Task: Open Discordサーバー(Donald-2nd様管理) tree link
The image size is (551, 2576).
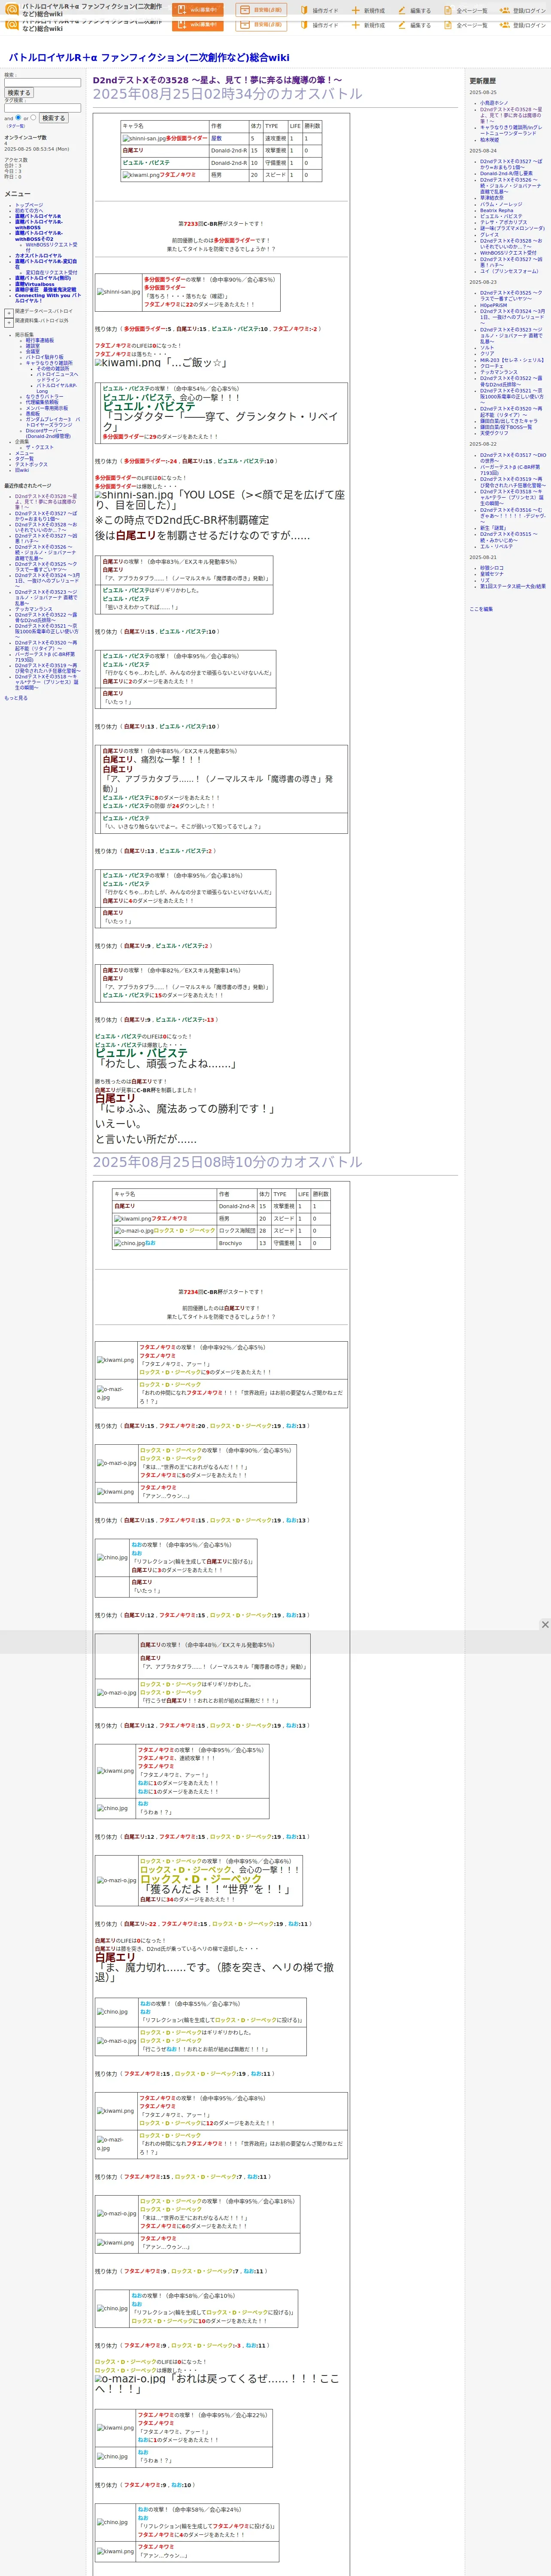Action: pos(49,433)
